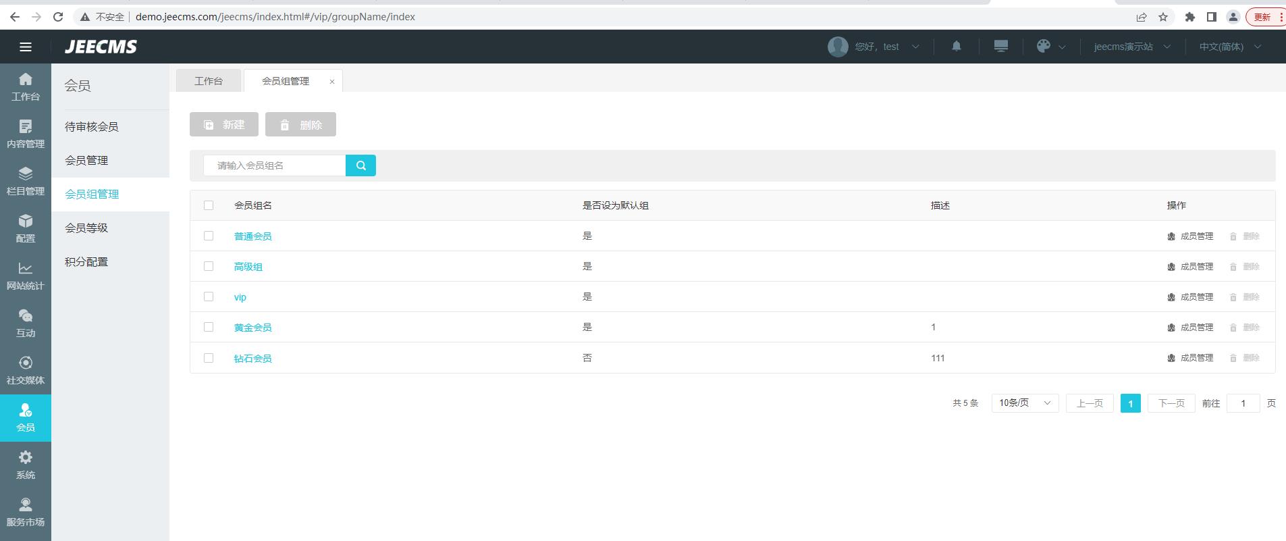This screenshot has height=541, width=1286.
Task: Open 成员管理 for 普通会员 row
Action: (1190, 236)
